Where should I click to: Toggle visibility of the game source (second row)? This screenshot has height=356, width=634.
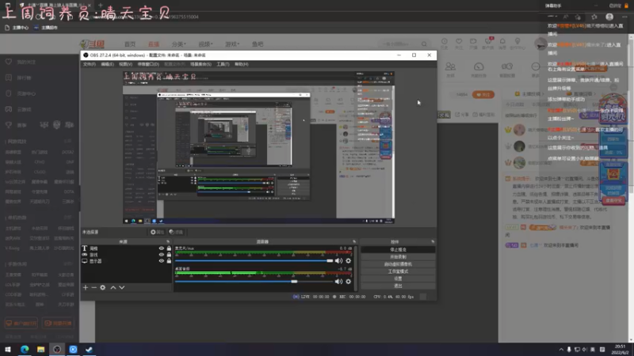(x=162, y=255)
